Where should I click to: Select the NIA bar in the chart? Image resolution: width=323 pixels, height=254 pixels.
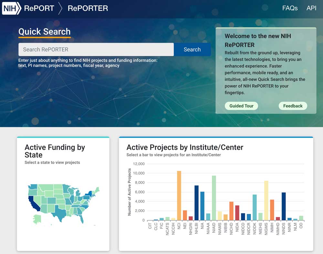[202, 206]
